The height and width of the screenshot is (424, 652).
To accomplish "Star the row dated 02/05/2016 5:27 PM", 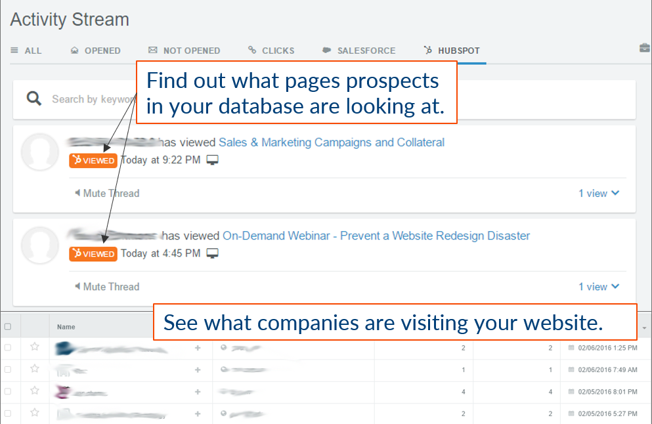I will [x=35, y=413].
